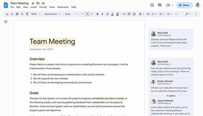Viewport: 203px width, 116px height.
Task: Open the comment history icon
Action: pyautogui.click(x=159, y=5)
